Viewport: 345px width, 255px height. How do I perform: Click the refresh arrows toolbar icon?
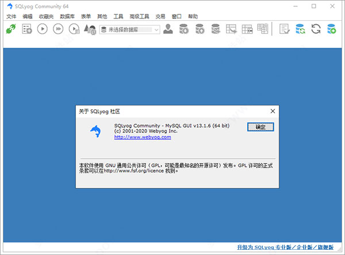(316, 29)
